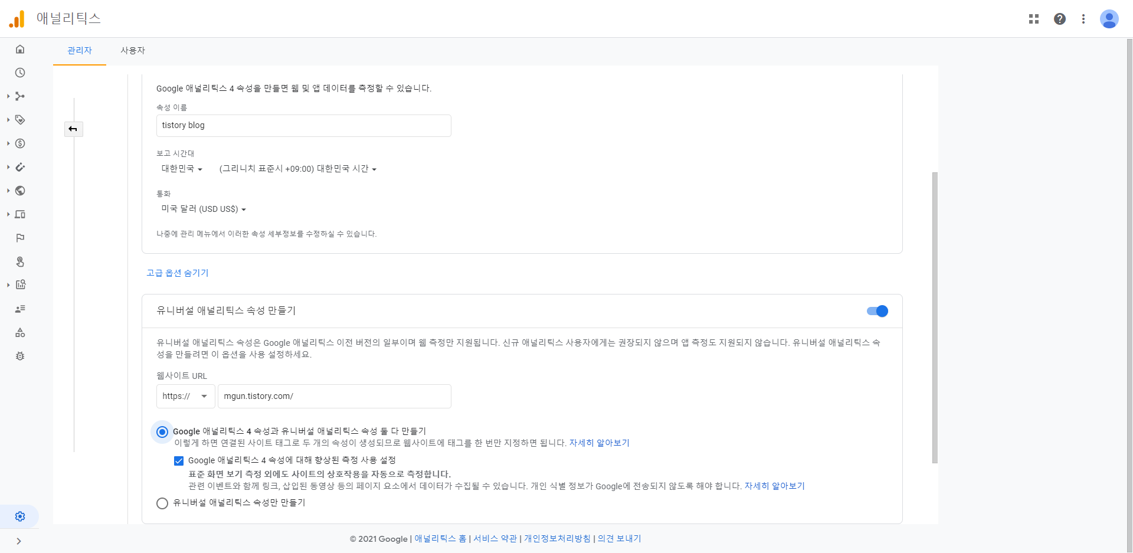
Task: Click the 속성 이름 field with tistory blog
Action: 304,126
